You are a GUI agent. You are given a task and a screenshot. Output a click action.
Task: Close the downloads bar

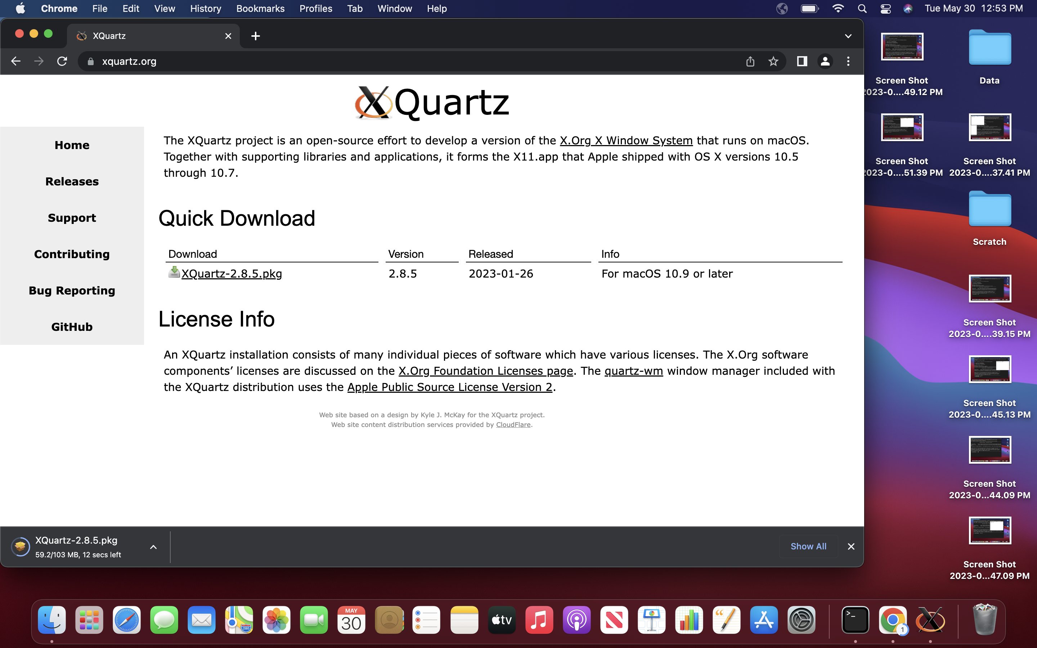coord(851,546)
